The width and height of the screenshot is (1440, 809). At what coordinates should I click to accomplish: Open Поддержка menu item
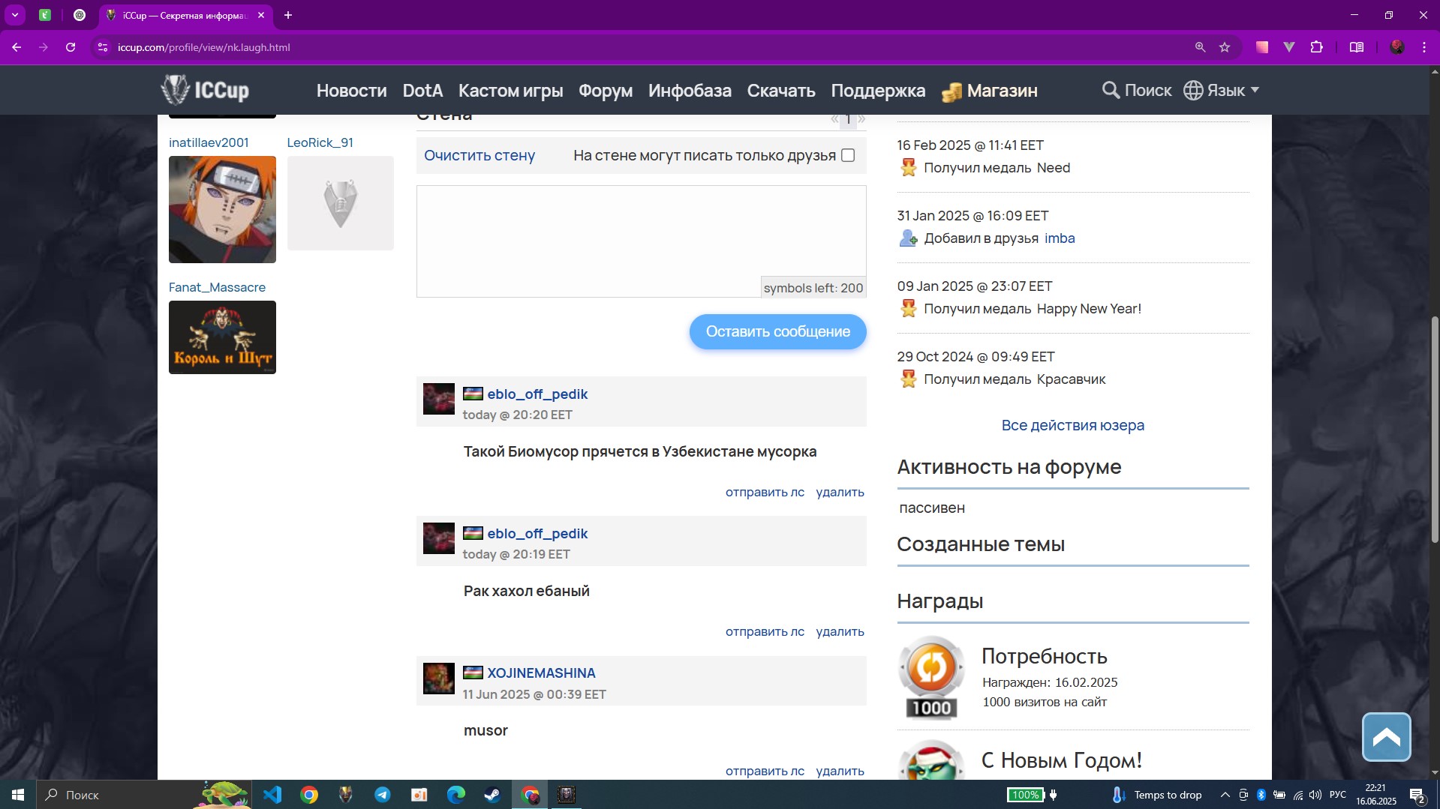[x=878, y=90]
